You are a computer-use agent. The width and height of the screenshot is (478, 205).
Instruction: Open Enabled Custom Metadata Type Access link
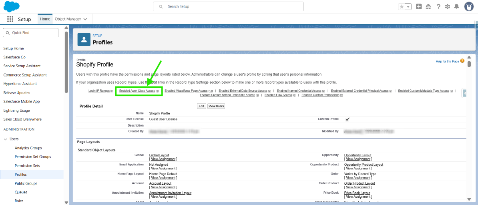[x=424, y=90]
